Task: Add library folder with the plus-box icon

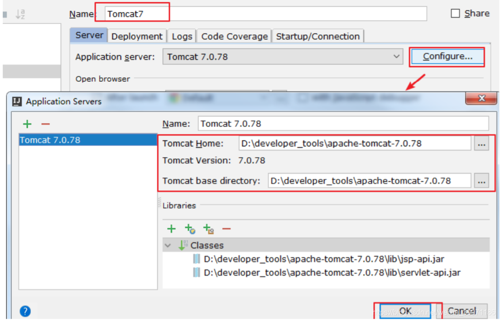Action: coord(208,229)
